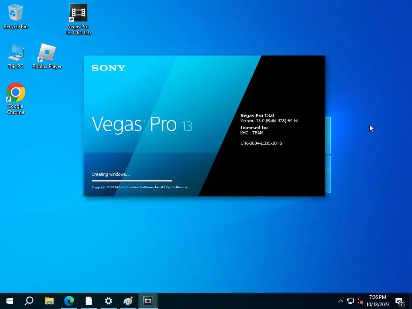Open taskbar Search

pyautogui.click(x=29, y=301)
